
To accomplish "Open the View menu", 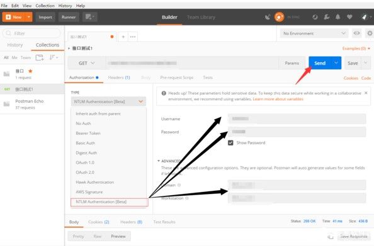I will pyautogui.click(x=27, y=6).
